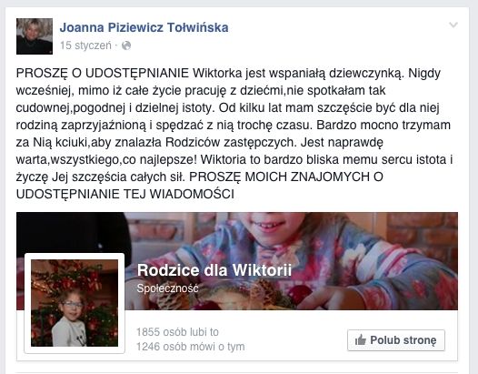The height and width of the screenshot is (374, 478).
Task: Click the closing line UDOSTĘPNIANIE TEJ WIADOMOŚCI
Action: (125, 194)
